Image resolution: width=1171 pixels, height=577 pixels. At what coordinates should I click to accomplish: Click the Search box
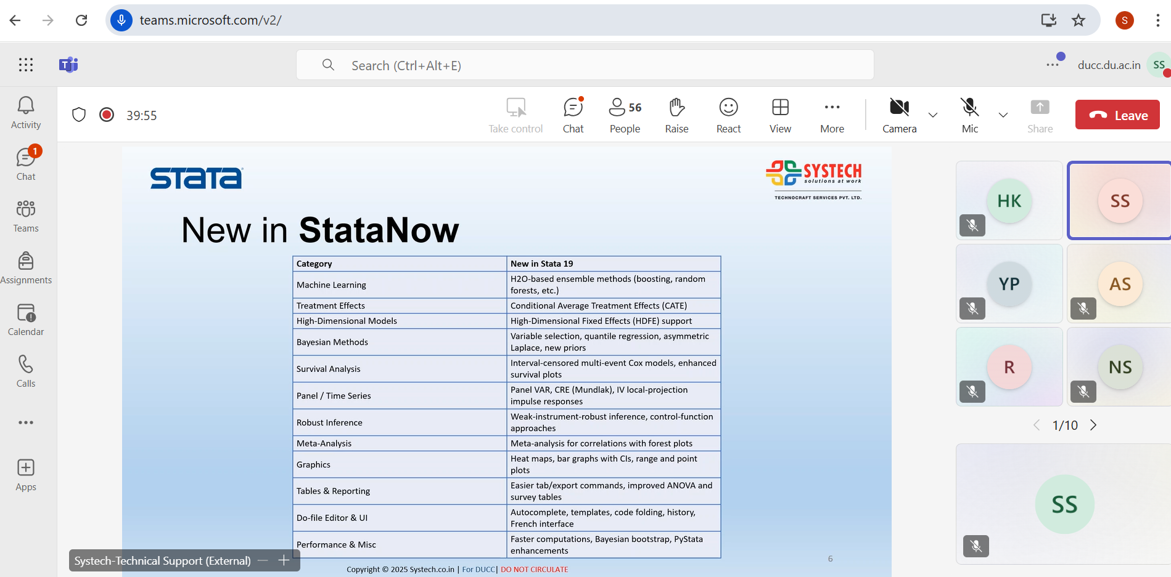tap(585, 65)
